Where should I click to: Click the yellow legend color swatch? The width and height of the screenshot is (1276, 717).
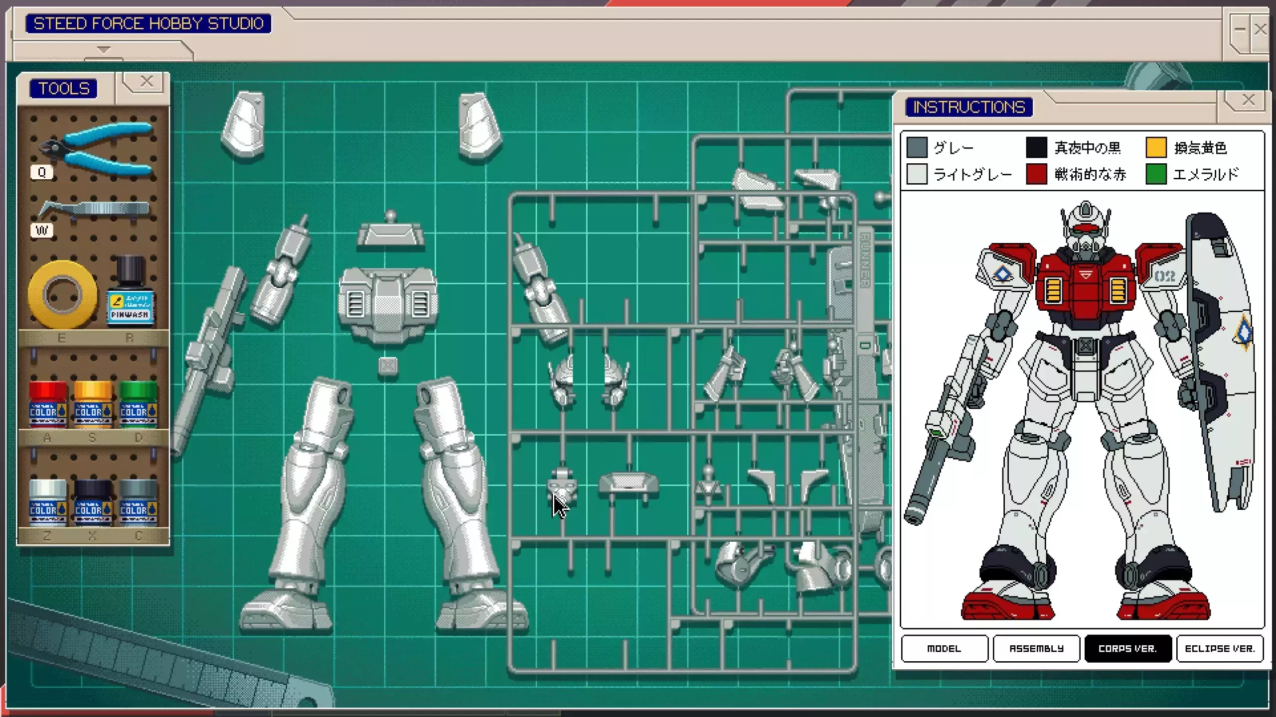click(x=1156, y=147)
